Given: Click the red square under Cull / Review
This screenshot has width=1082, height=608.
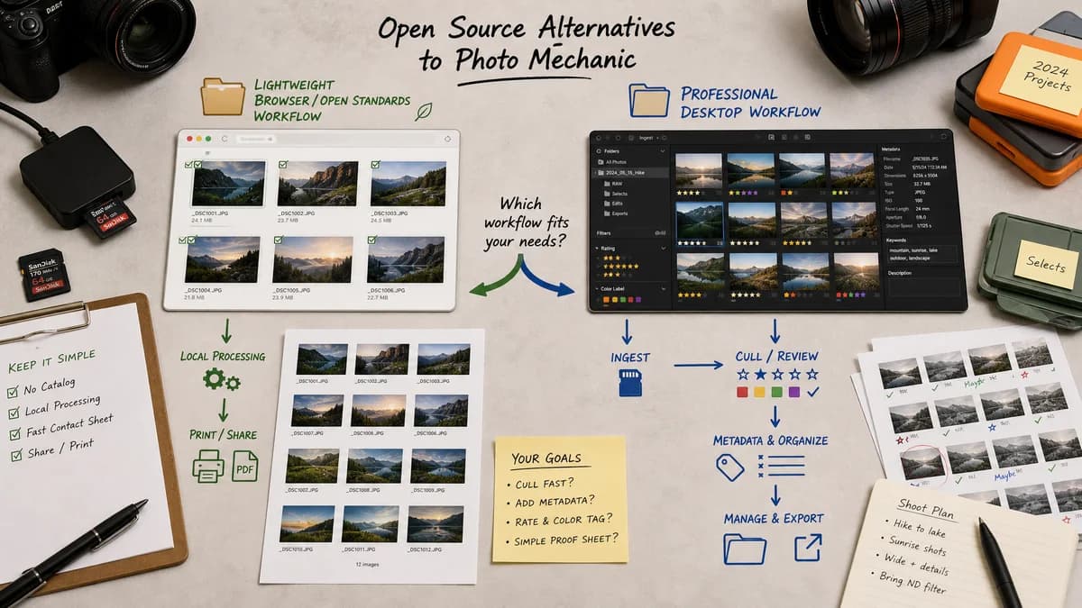Looking at the screenshot, I should [742, 392].
